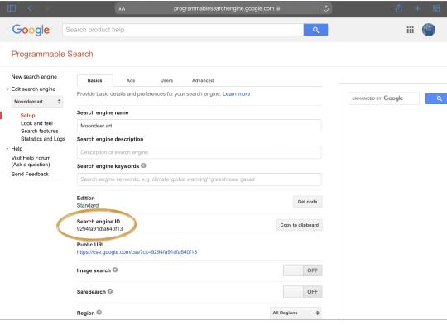This screenshot has height=335, width=447.
Task: Click the Search engine name field
Action: coord(199,126)
